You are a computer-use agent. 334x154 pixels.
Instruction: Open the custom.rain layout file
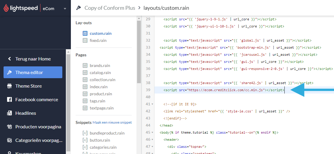[x=100, y=33]
